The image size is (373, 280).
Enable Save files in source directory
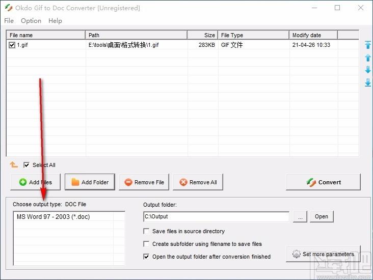[146, 231]
